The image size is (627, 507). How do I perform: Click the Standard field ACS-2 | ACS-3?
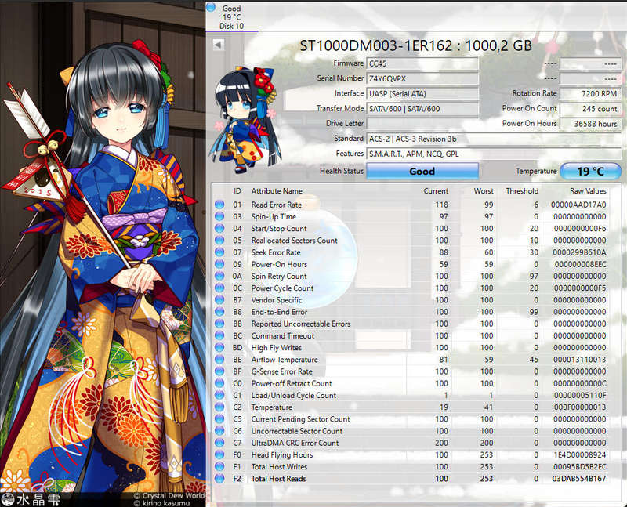[494, 139]
